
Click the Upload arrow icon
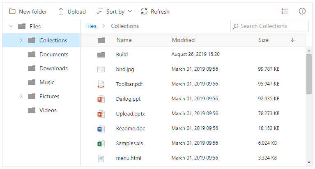[61, 12]
